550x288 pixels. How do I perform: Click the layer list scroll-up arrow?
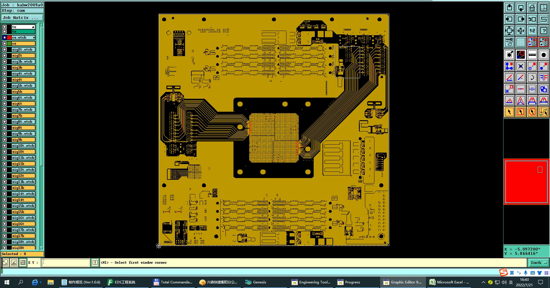coord(42,25)
